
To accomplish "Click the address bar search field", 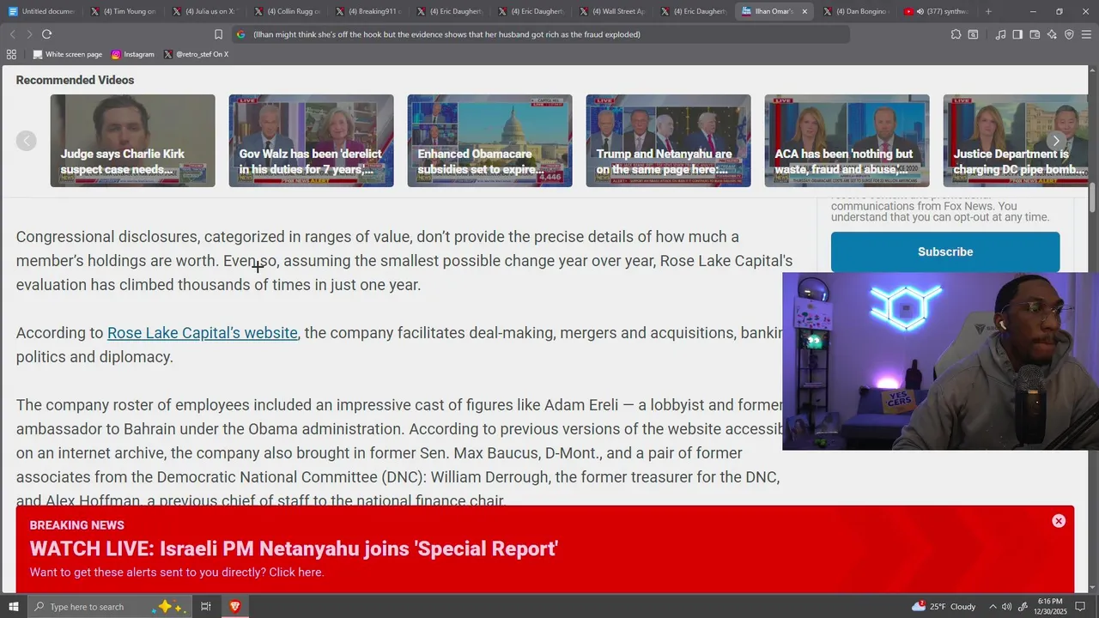I will point(541,34).
